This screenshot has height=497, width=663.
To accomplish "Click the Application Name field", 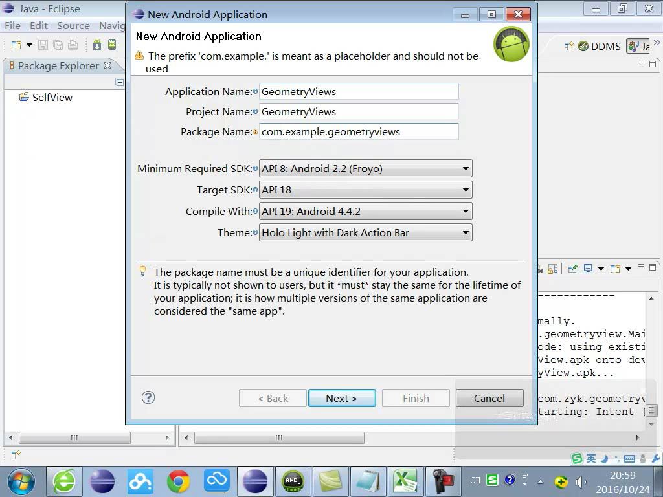I will pyautogui.click(x=359, y=91).
